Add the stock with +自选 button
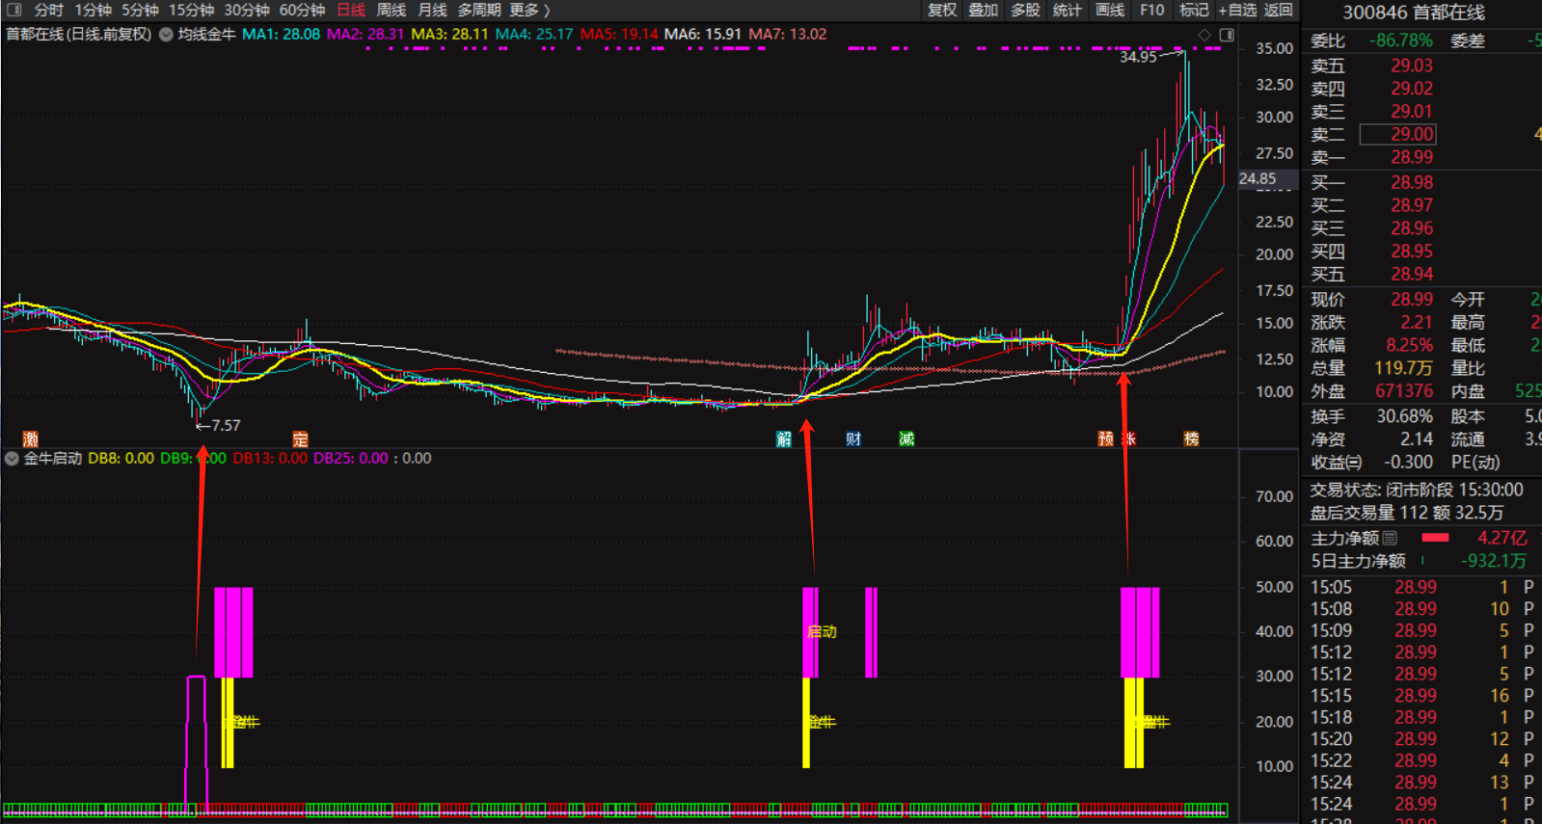1542x824 pixels. coord(1237,10)
